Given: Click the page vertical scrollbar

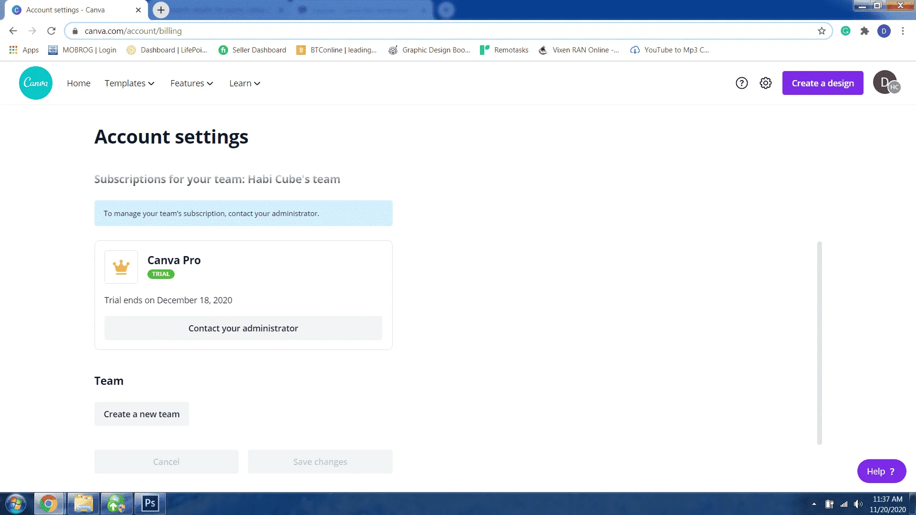Looking at the screenshot, I should click(820, 343).
